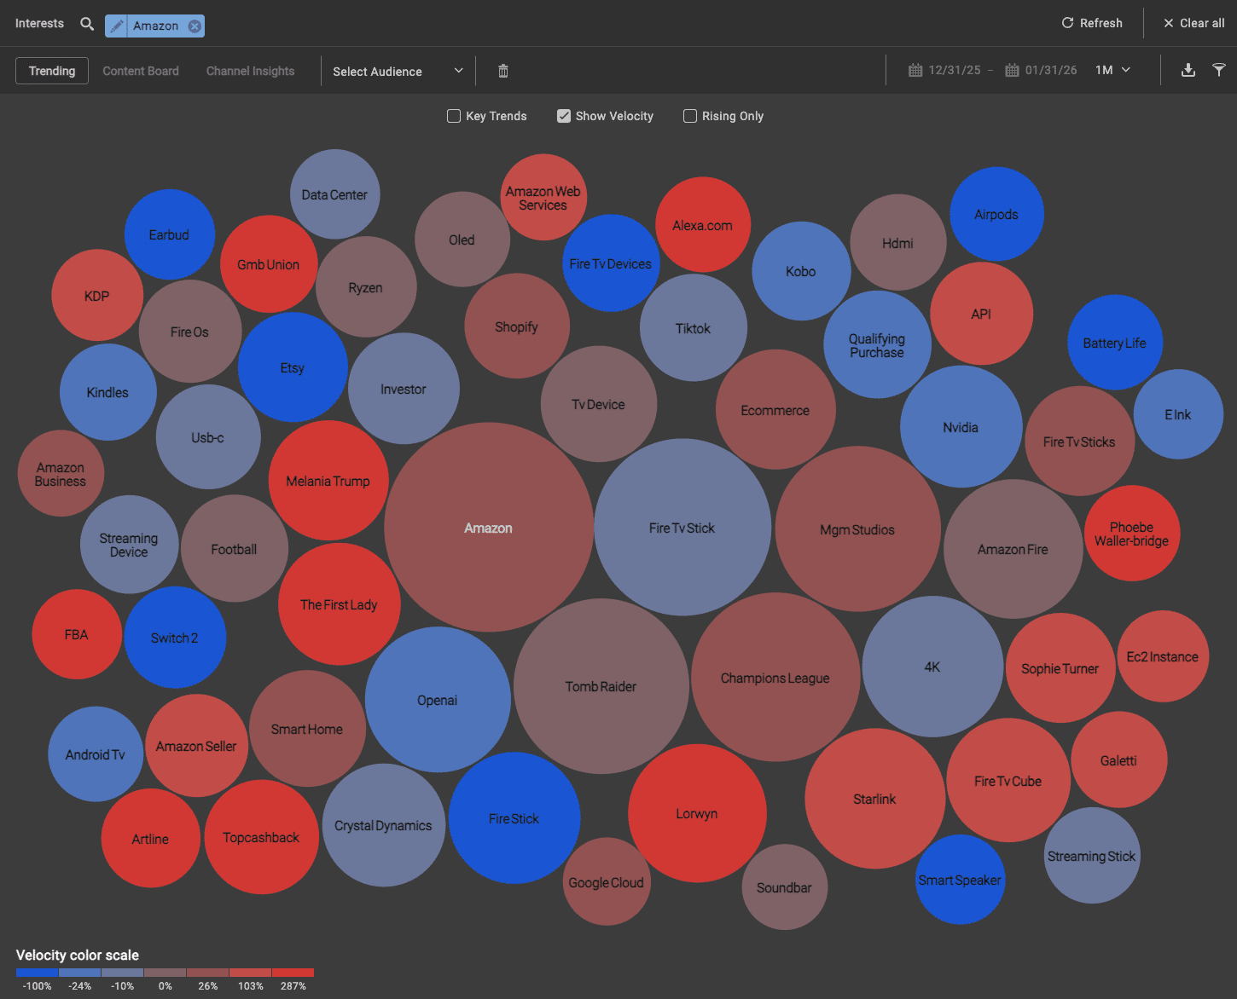Open the Phoebe Waller-bridge bubble

pyautogui.click(x=1132, y=534)
